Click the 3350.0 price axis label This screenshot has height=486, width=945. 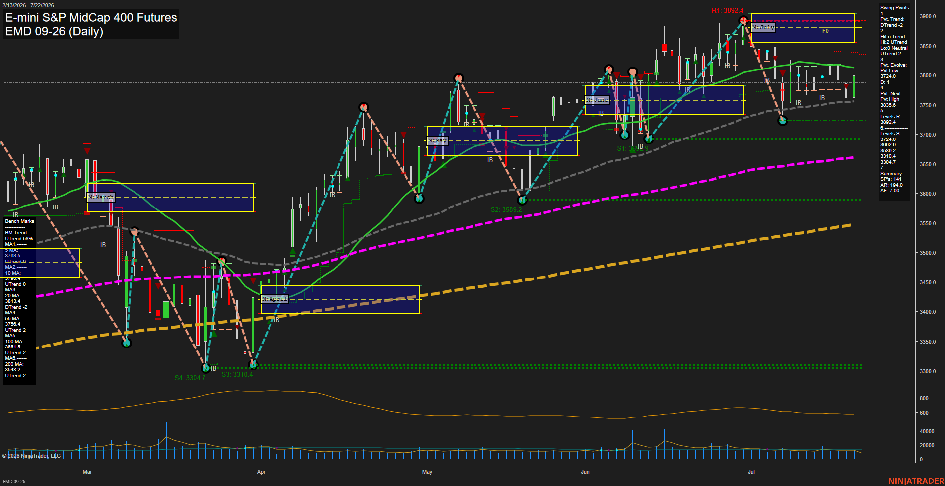(x=928, y=342)
